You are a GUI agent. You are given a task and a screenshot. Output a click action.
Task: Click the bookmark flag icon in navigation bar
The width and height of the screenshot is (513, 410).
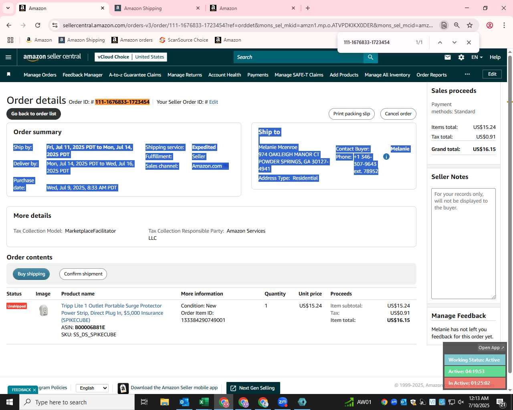point(8,74)
